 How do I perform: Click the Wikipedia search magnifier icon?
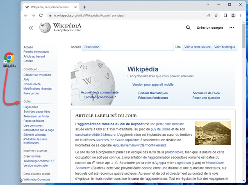[x=188, y=27]
